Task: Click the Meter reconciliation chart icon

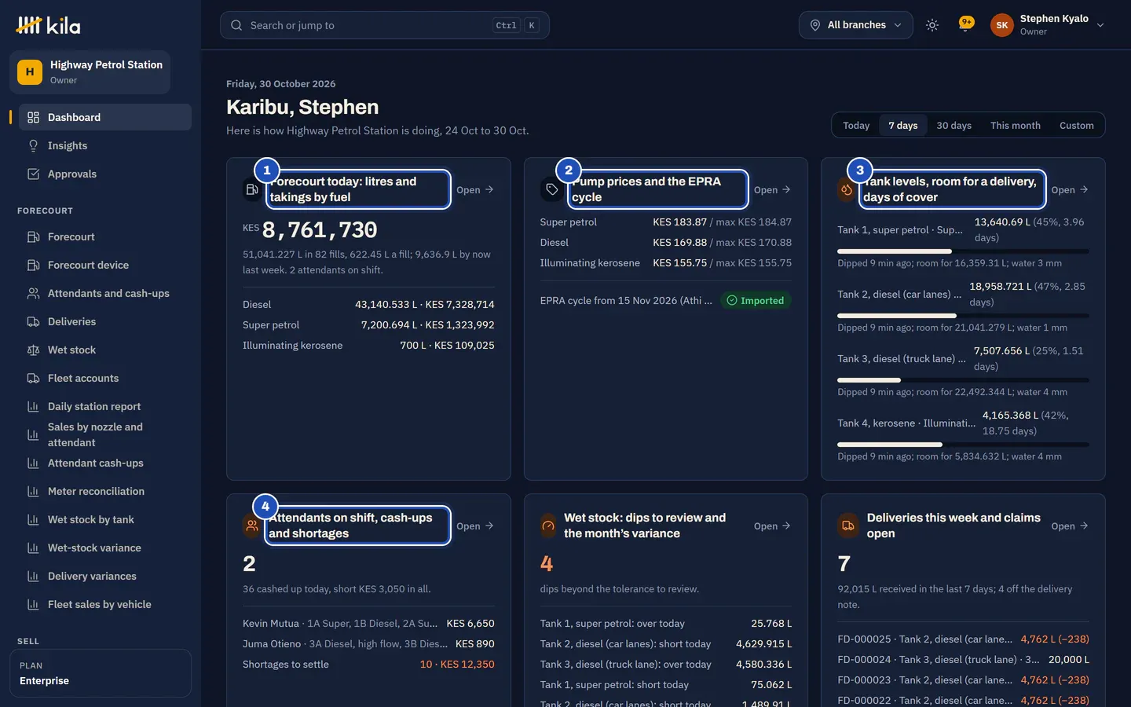Action: (33, 491)
